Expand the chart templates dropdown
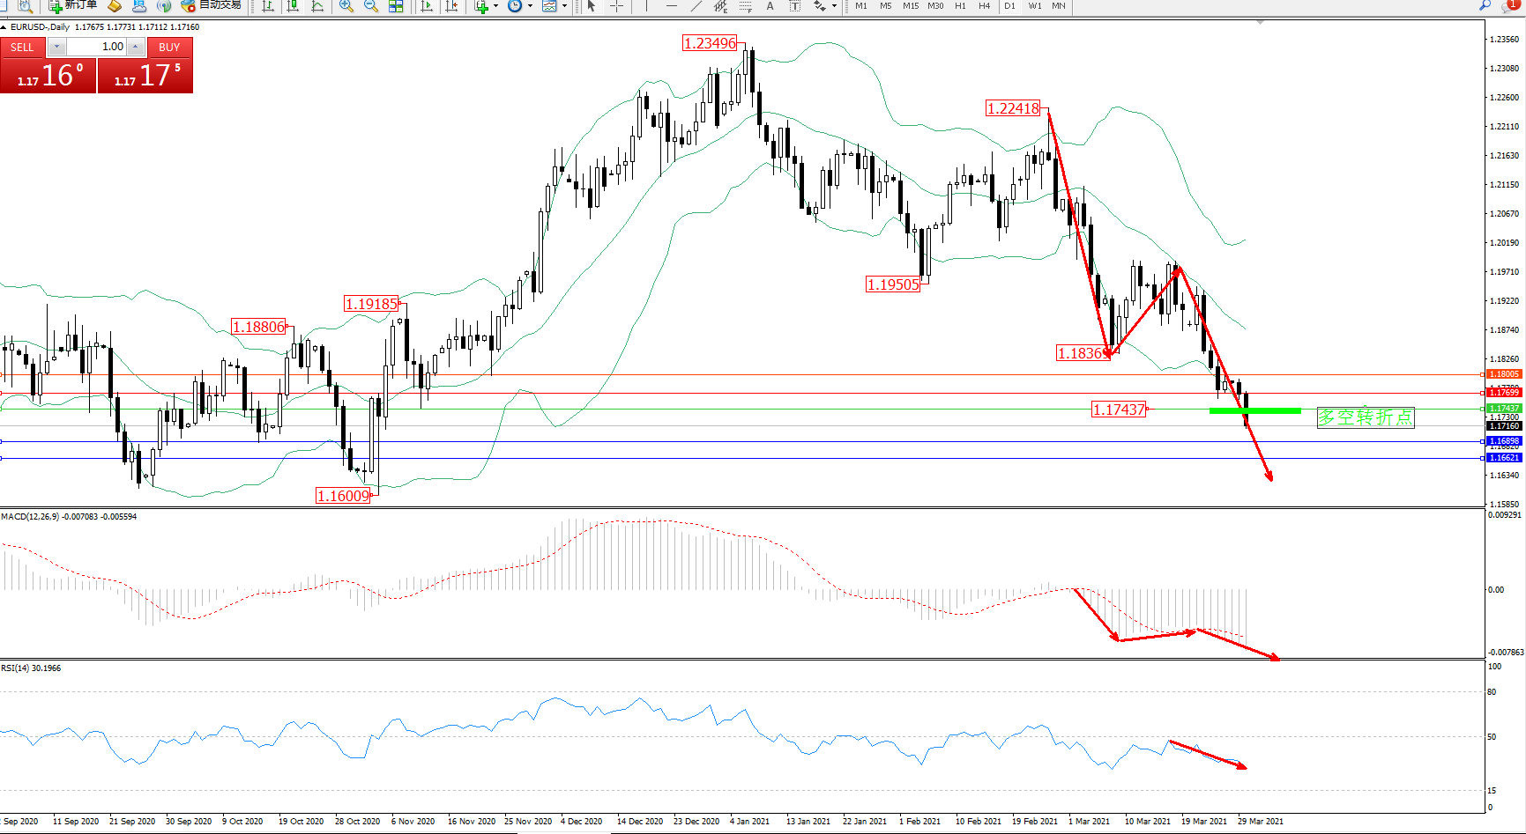The height and width of the screenshot is (834, 1526). point(564,6)
